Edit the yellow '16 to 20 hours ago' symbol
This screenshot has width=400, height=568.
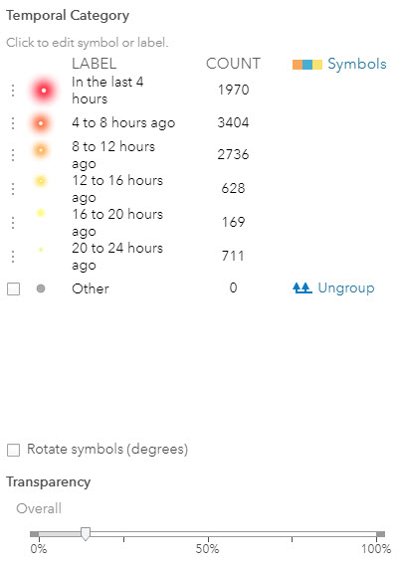[41, 213]
